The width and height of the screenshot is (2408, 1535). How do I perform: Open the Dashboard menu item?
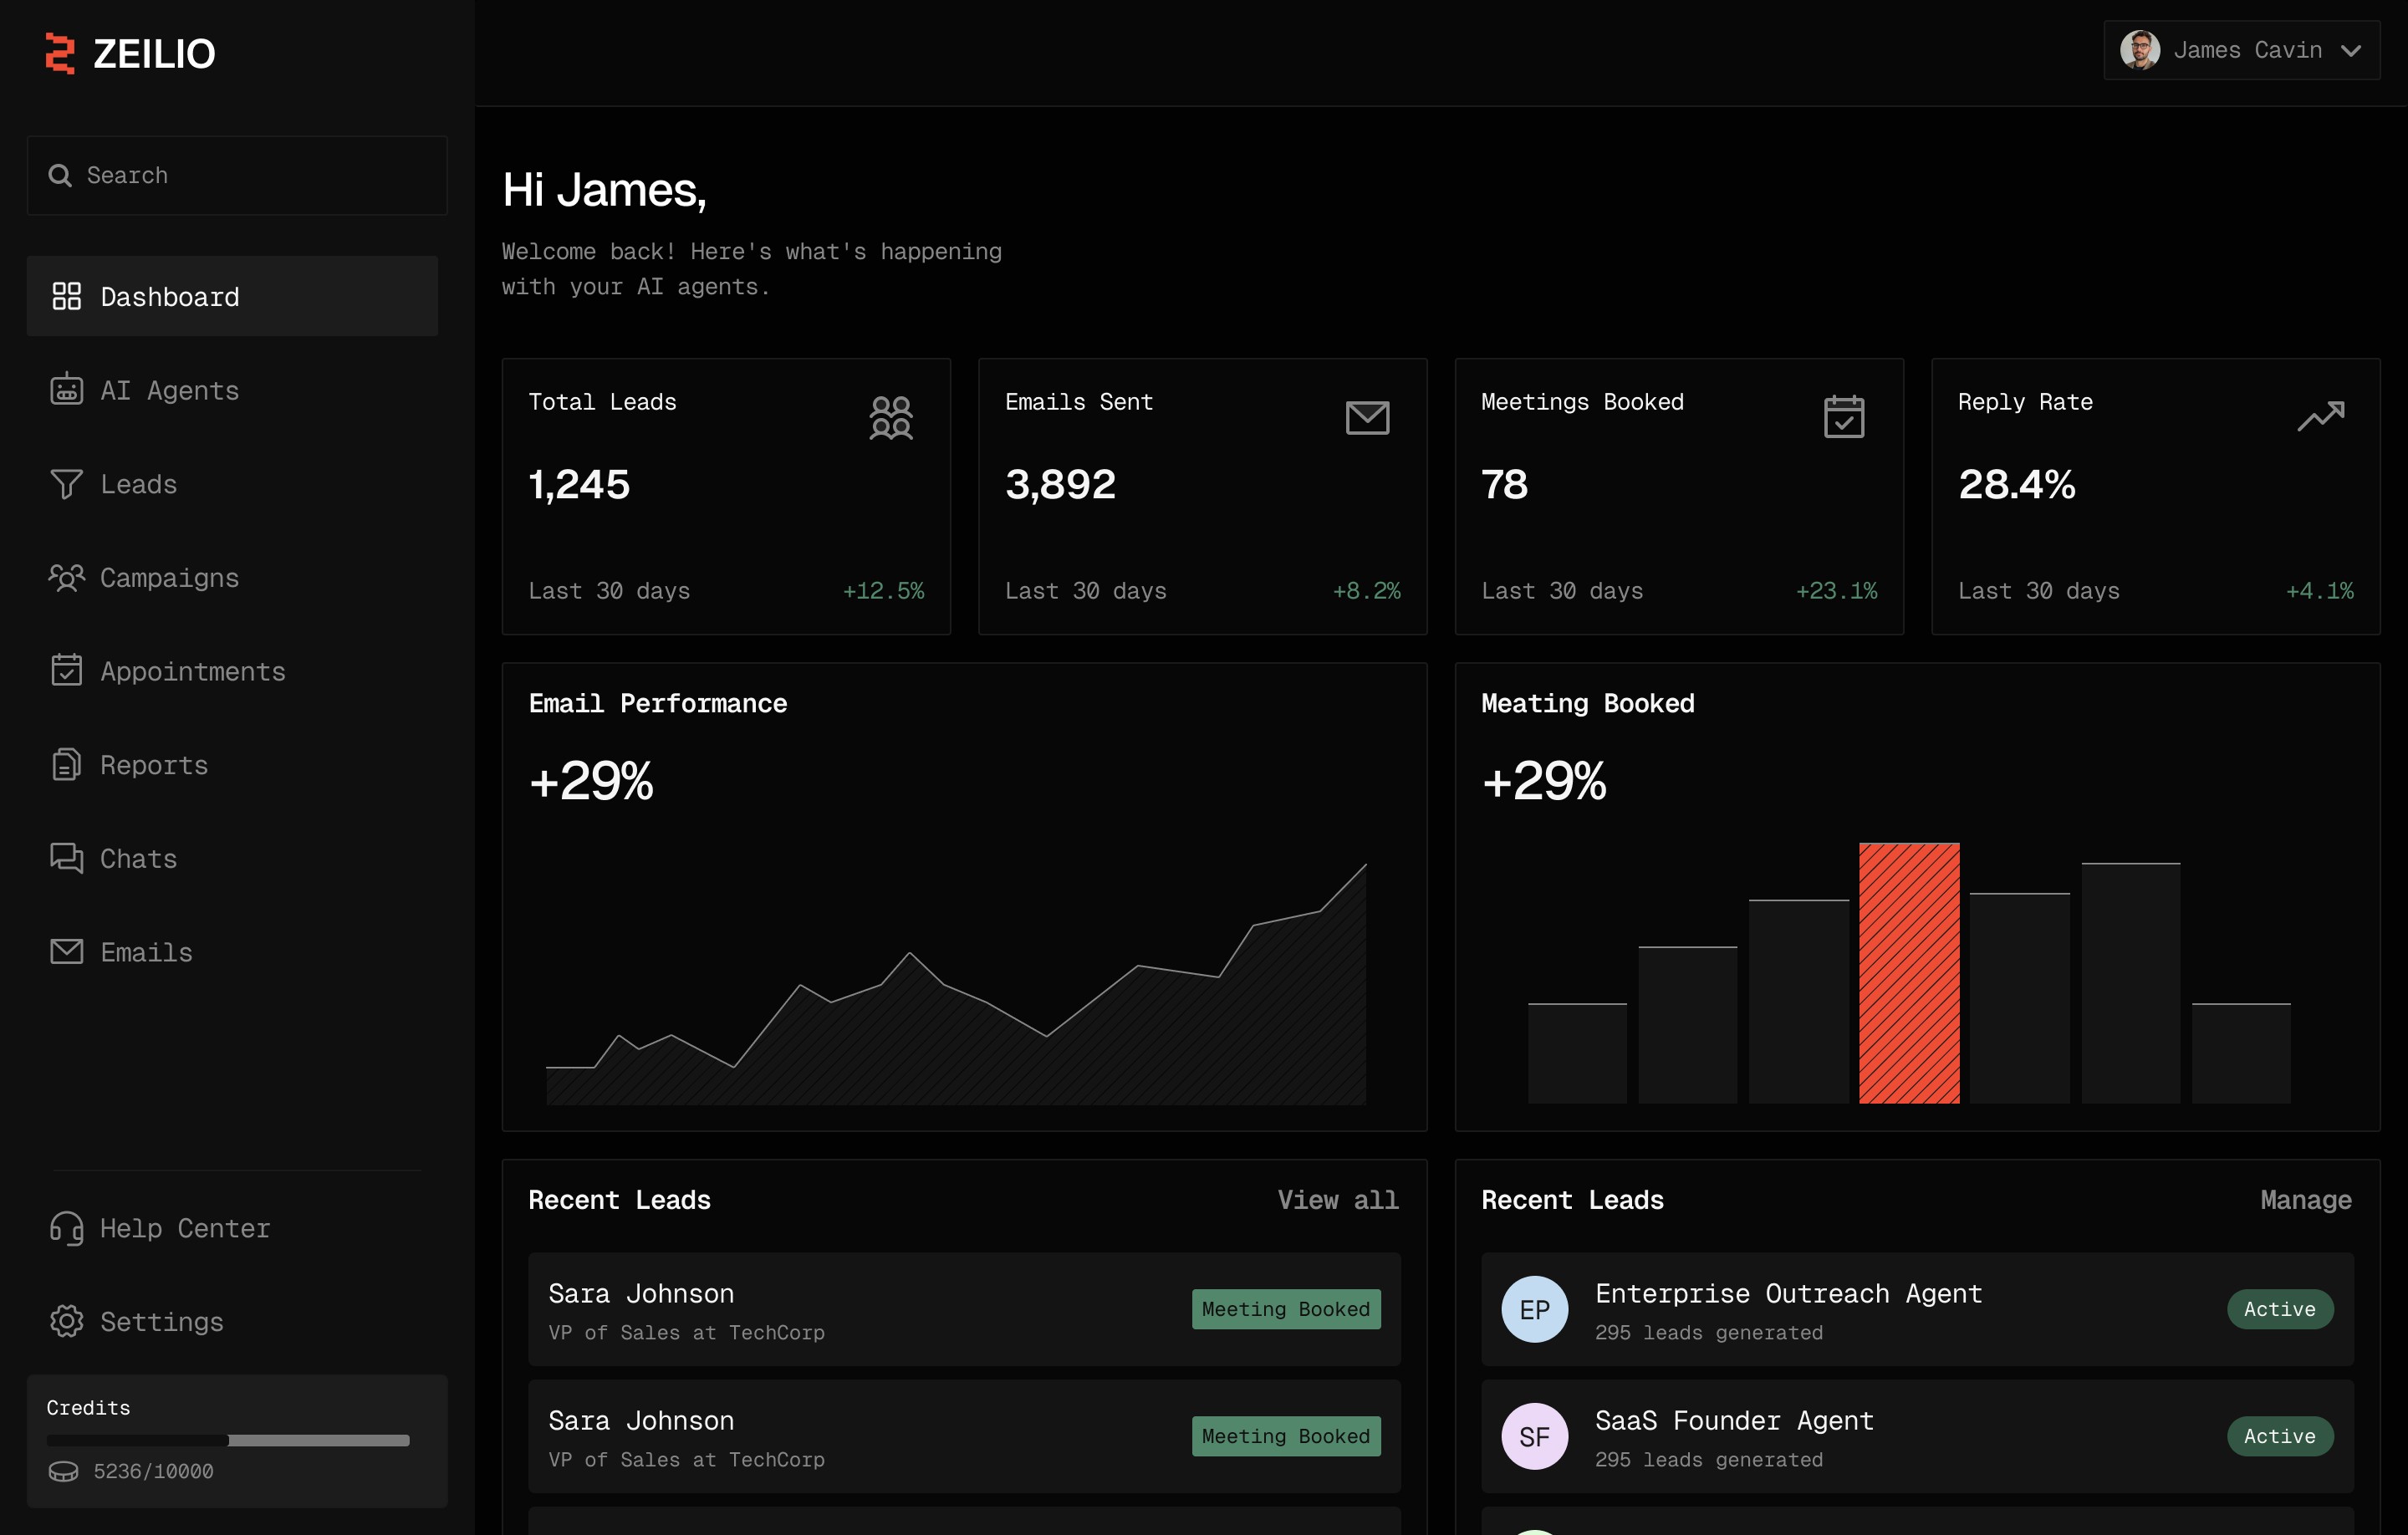pyautogui.click(x=232, y=296)
